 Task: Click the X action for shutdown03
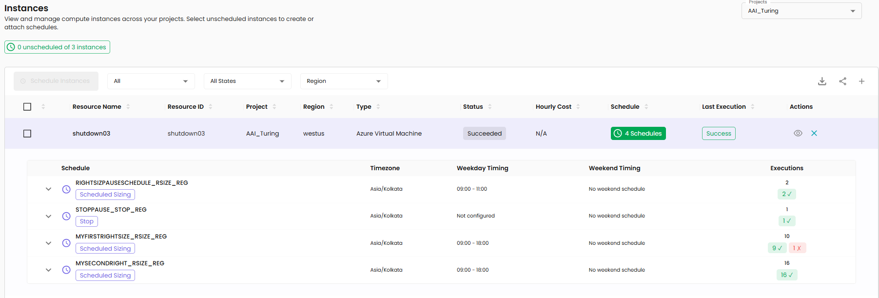pyautogui.click(x=814, y=133)
